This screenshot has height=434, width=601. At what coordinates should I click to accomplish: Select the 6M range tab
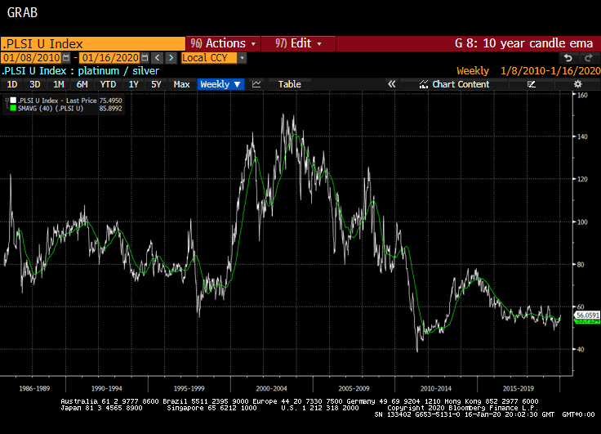(82, 84)
